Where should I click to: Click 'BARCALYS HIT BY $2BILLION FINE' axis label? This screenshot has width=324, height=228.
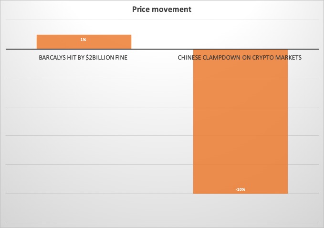click(x=83, y=57)
